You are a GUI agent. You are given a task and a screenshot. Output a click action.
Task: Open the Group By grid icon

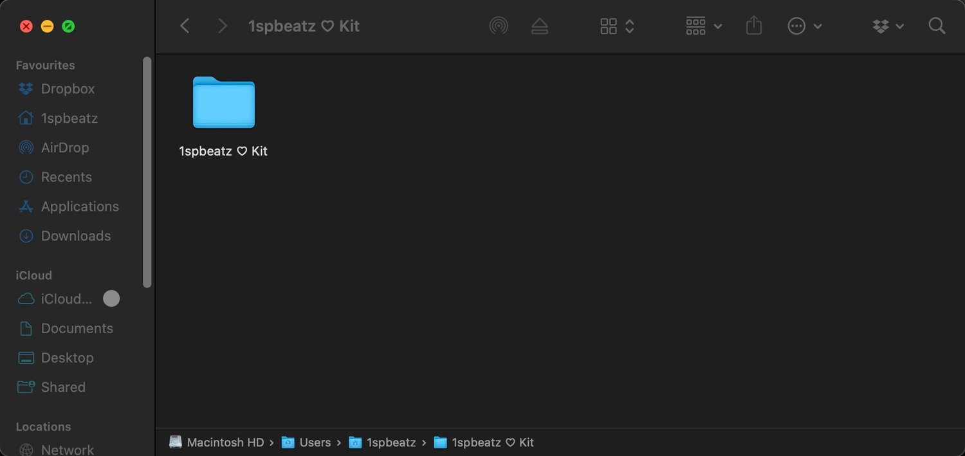tap(696, 26)
